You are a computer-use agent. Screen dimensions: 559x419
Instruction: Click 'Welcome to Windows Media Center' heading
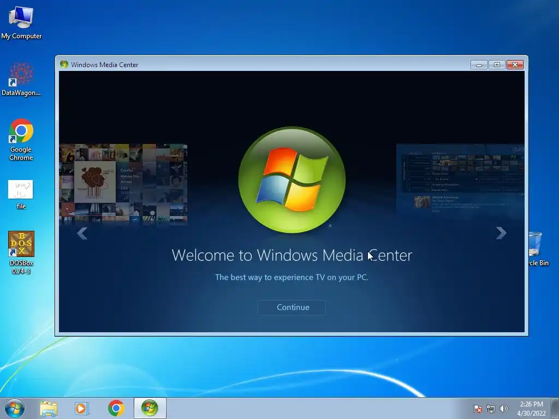pos(292,255)
